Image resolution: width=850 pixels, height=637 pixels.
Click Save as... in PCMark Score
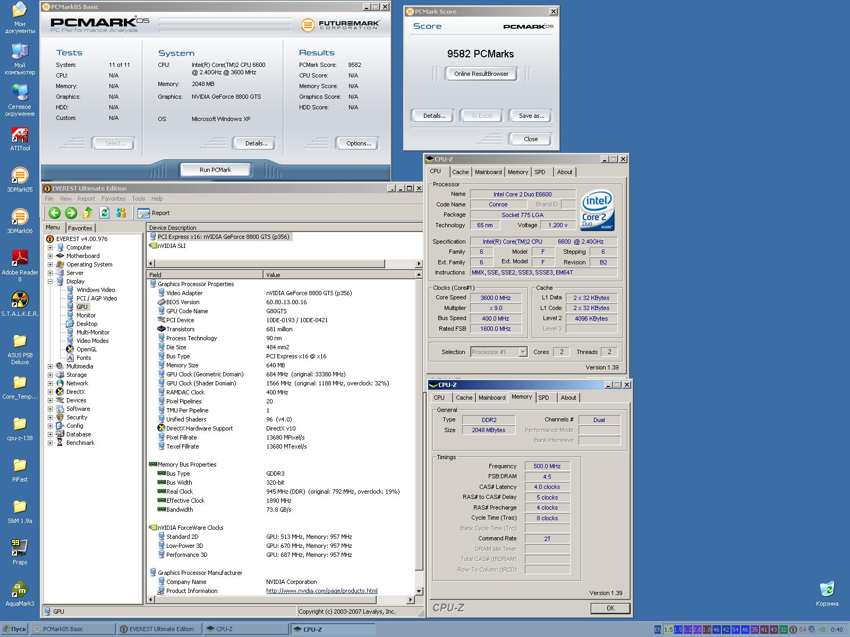[531, 116]
